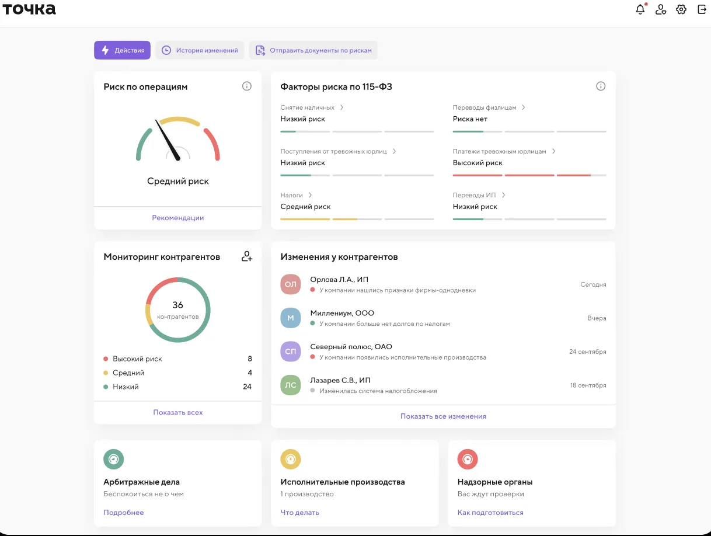This screenshot has width=711, height=536.
Task: Click Отправить документы по рискам button
Action: pyautogui.click(x=313, y=50)
